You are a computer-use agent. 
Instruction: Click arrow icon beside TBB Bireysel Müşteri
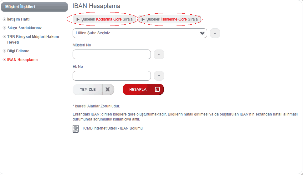pyautogui.click(x=4, y=37)
